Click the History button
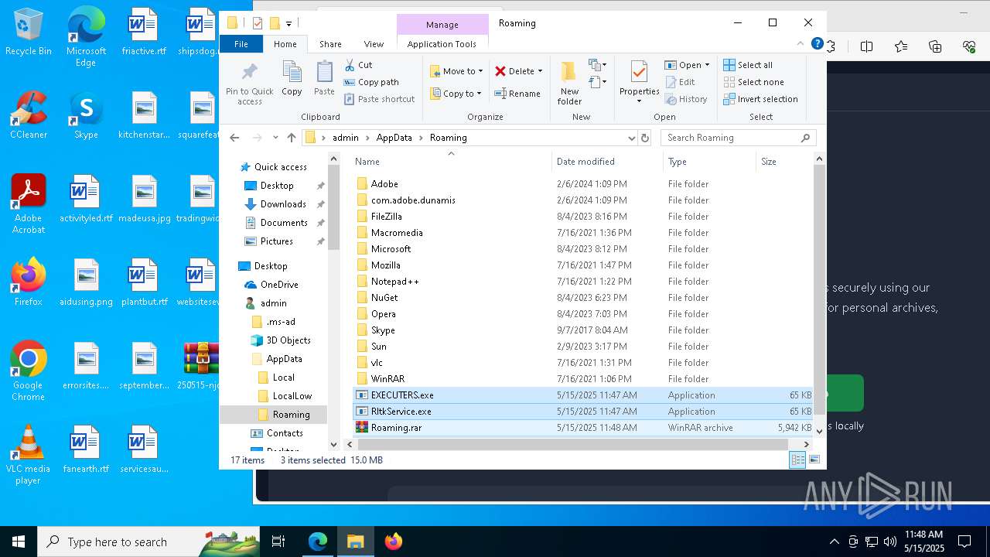The width and height of the screenshot is (990, 557). click(x=685, y=99)
